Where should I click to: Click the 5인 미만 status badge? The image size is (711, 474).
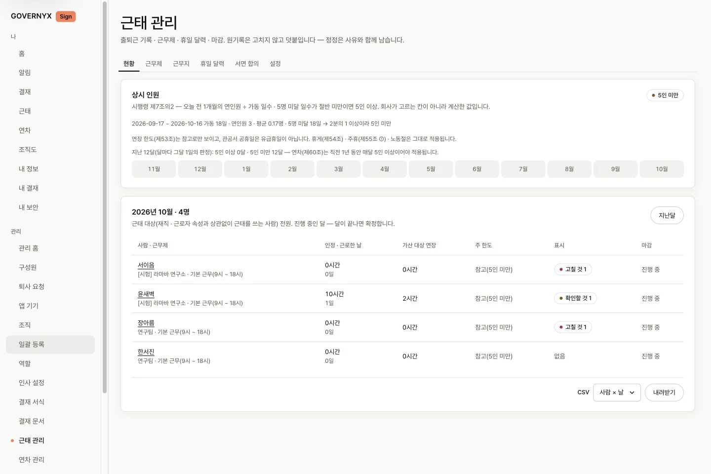(665, 95)
